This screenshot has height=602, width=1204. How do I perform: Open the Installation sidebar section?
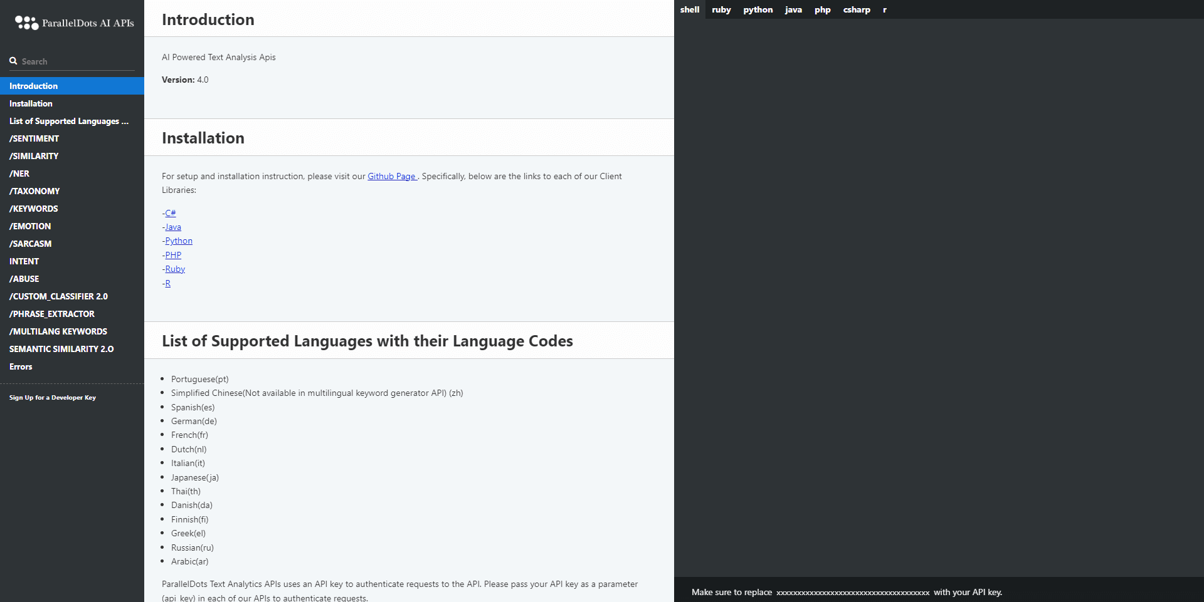[x=31, y=103]
